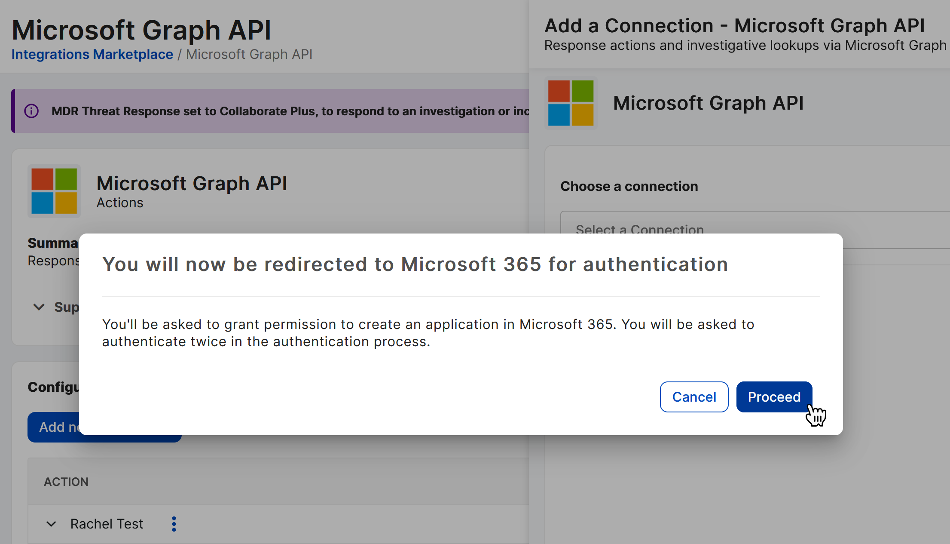Click the Microsoft logo in the Add a Connection panel
Viewport: 950px width, 544px height.
click(571, 103)
